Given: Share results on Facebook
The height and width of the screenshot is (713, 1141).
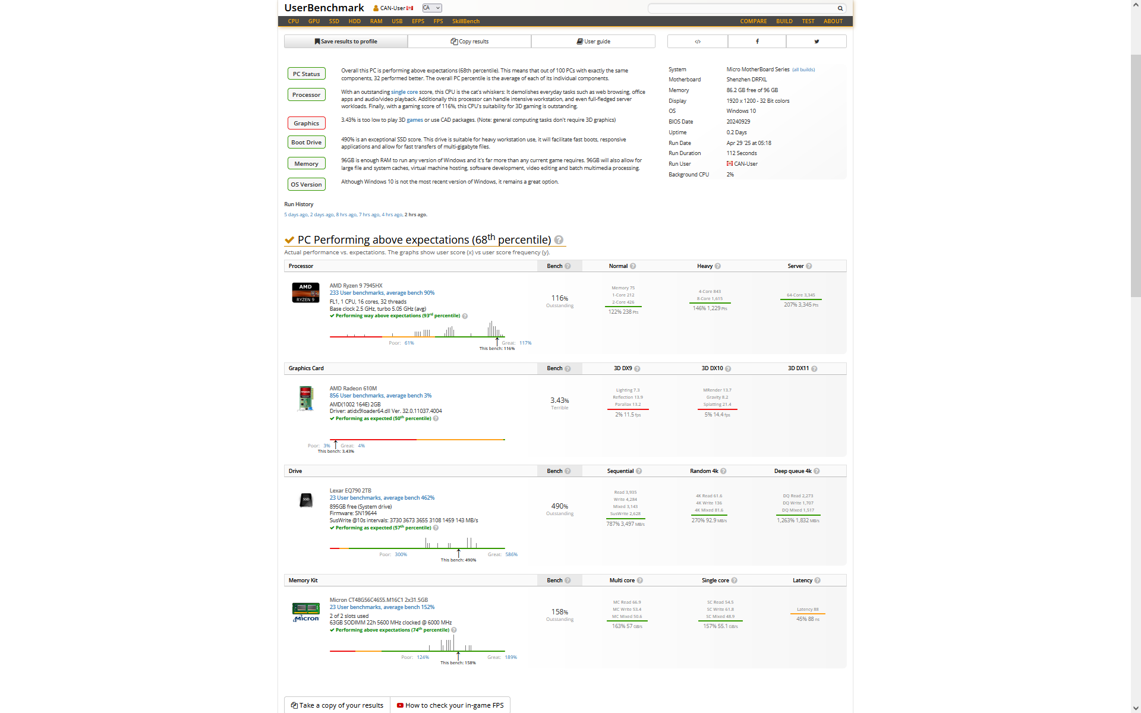Looking at the screenshot, I should [757, 42].
